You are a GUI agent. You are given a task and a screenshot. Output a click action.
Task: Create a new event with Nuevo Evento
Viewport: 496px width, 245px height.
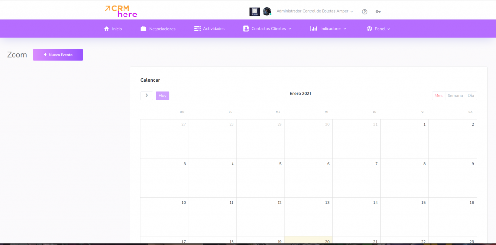(58, 55)
